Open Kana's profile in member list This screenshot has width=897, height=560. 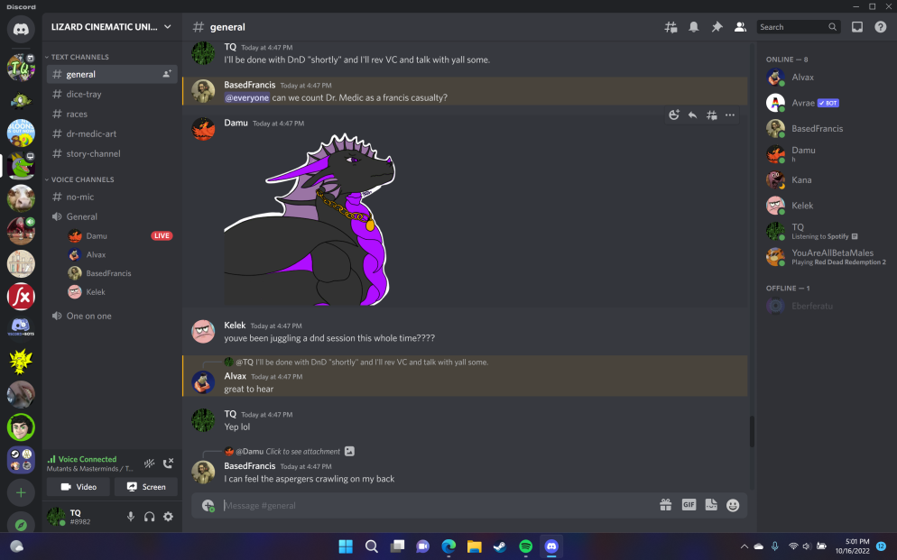click(x=826, y=180)
